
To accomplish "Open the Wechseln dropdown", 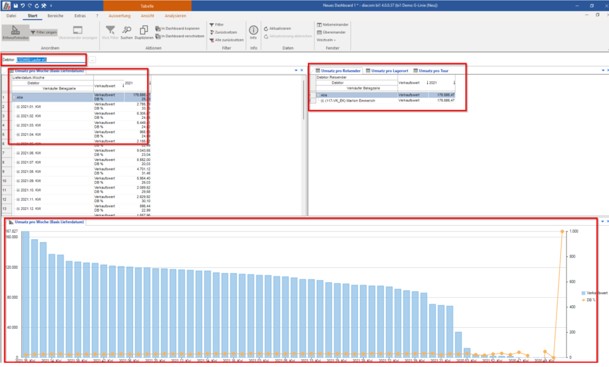I will point(326,40).
